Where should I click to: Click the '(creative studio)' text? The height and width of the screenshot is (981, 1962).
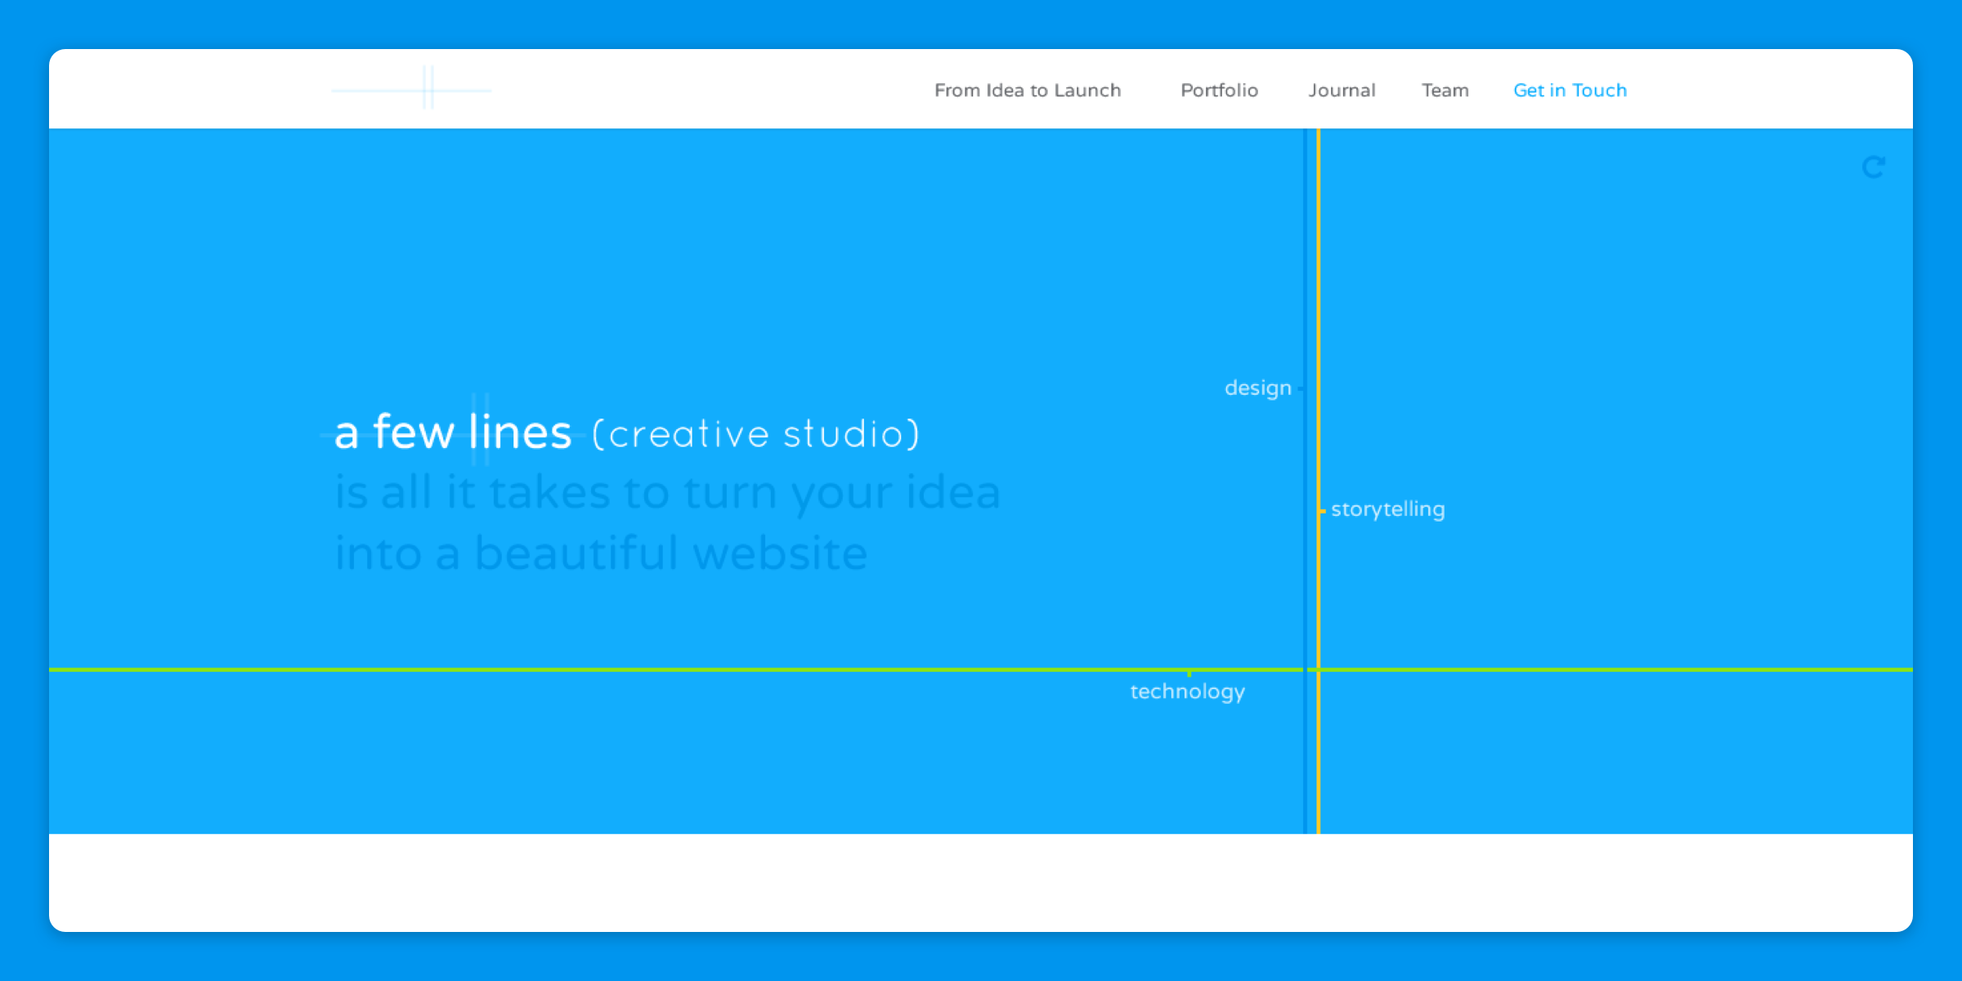point(754,433)
